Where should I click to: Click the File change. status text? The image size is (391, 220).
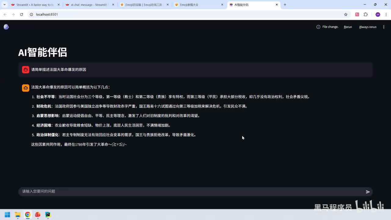(330, 27)
